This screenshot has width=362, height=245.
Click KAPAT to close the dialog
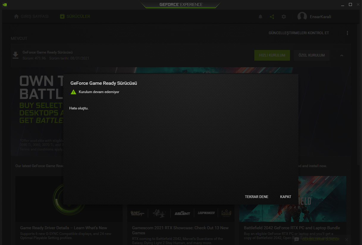pos(286,197)
